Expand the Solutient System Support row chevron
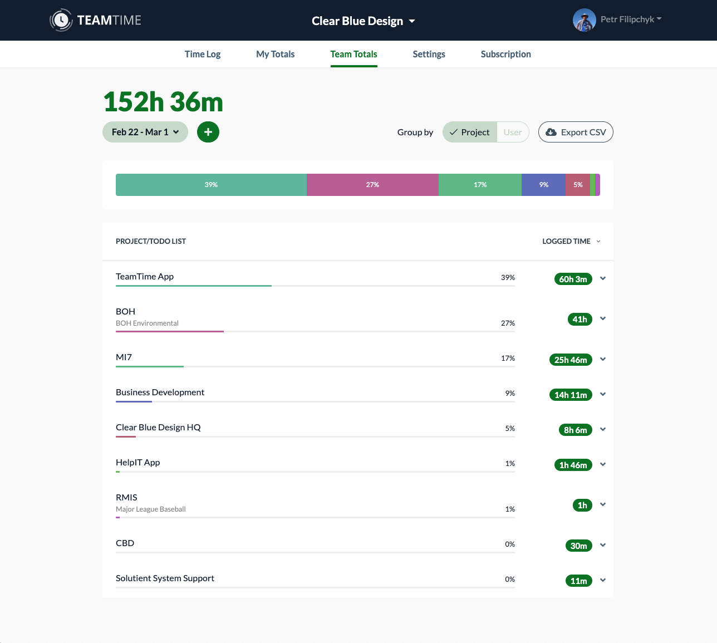This screenshot has width=717, height=643. [603, 580]
